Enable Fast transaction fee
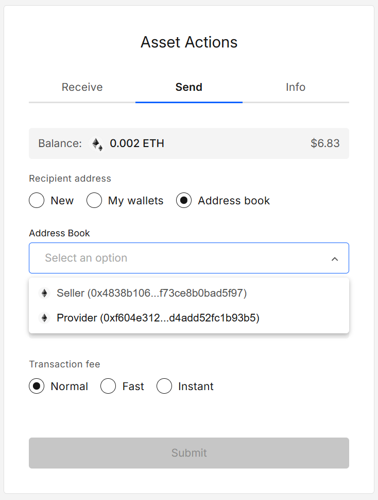 108,386
